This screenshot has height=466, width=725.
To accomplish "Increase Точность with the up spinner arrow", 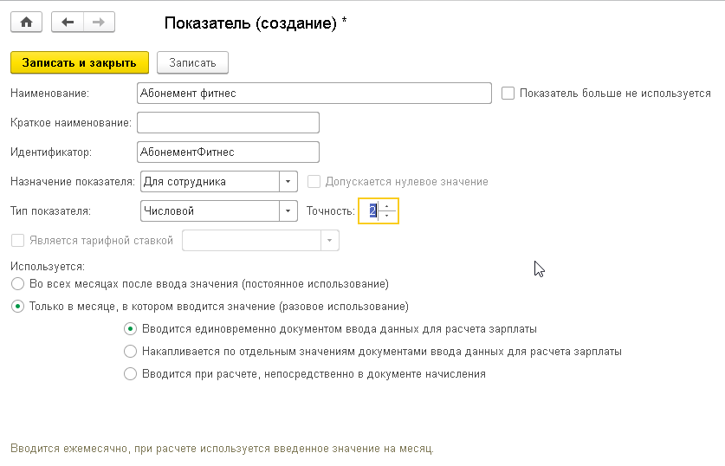I will coord(387,206).
